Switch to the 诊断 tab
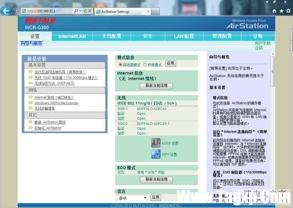 pos(258,36)
